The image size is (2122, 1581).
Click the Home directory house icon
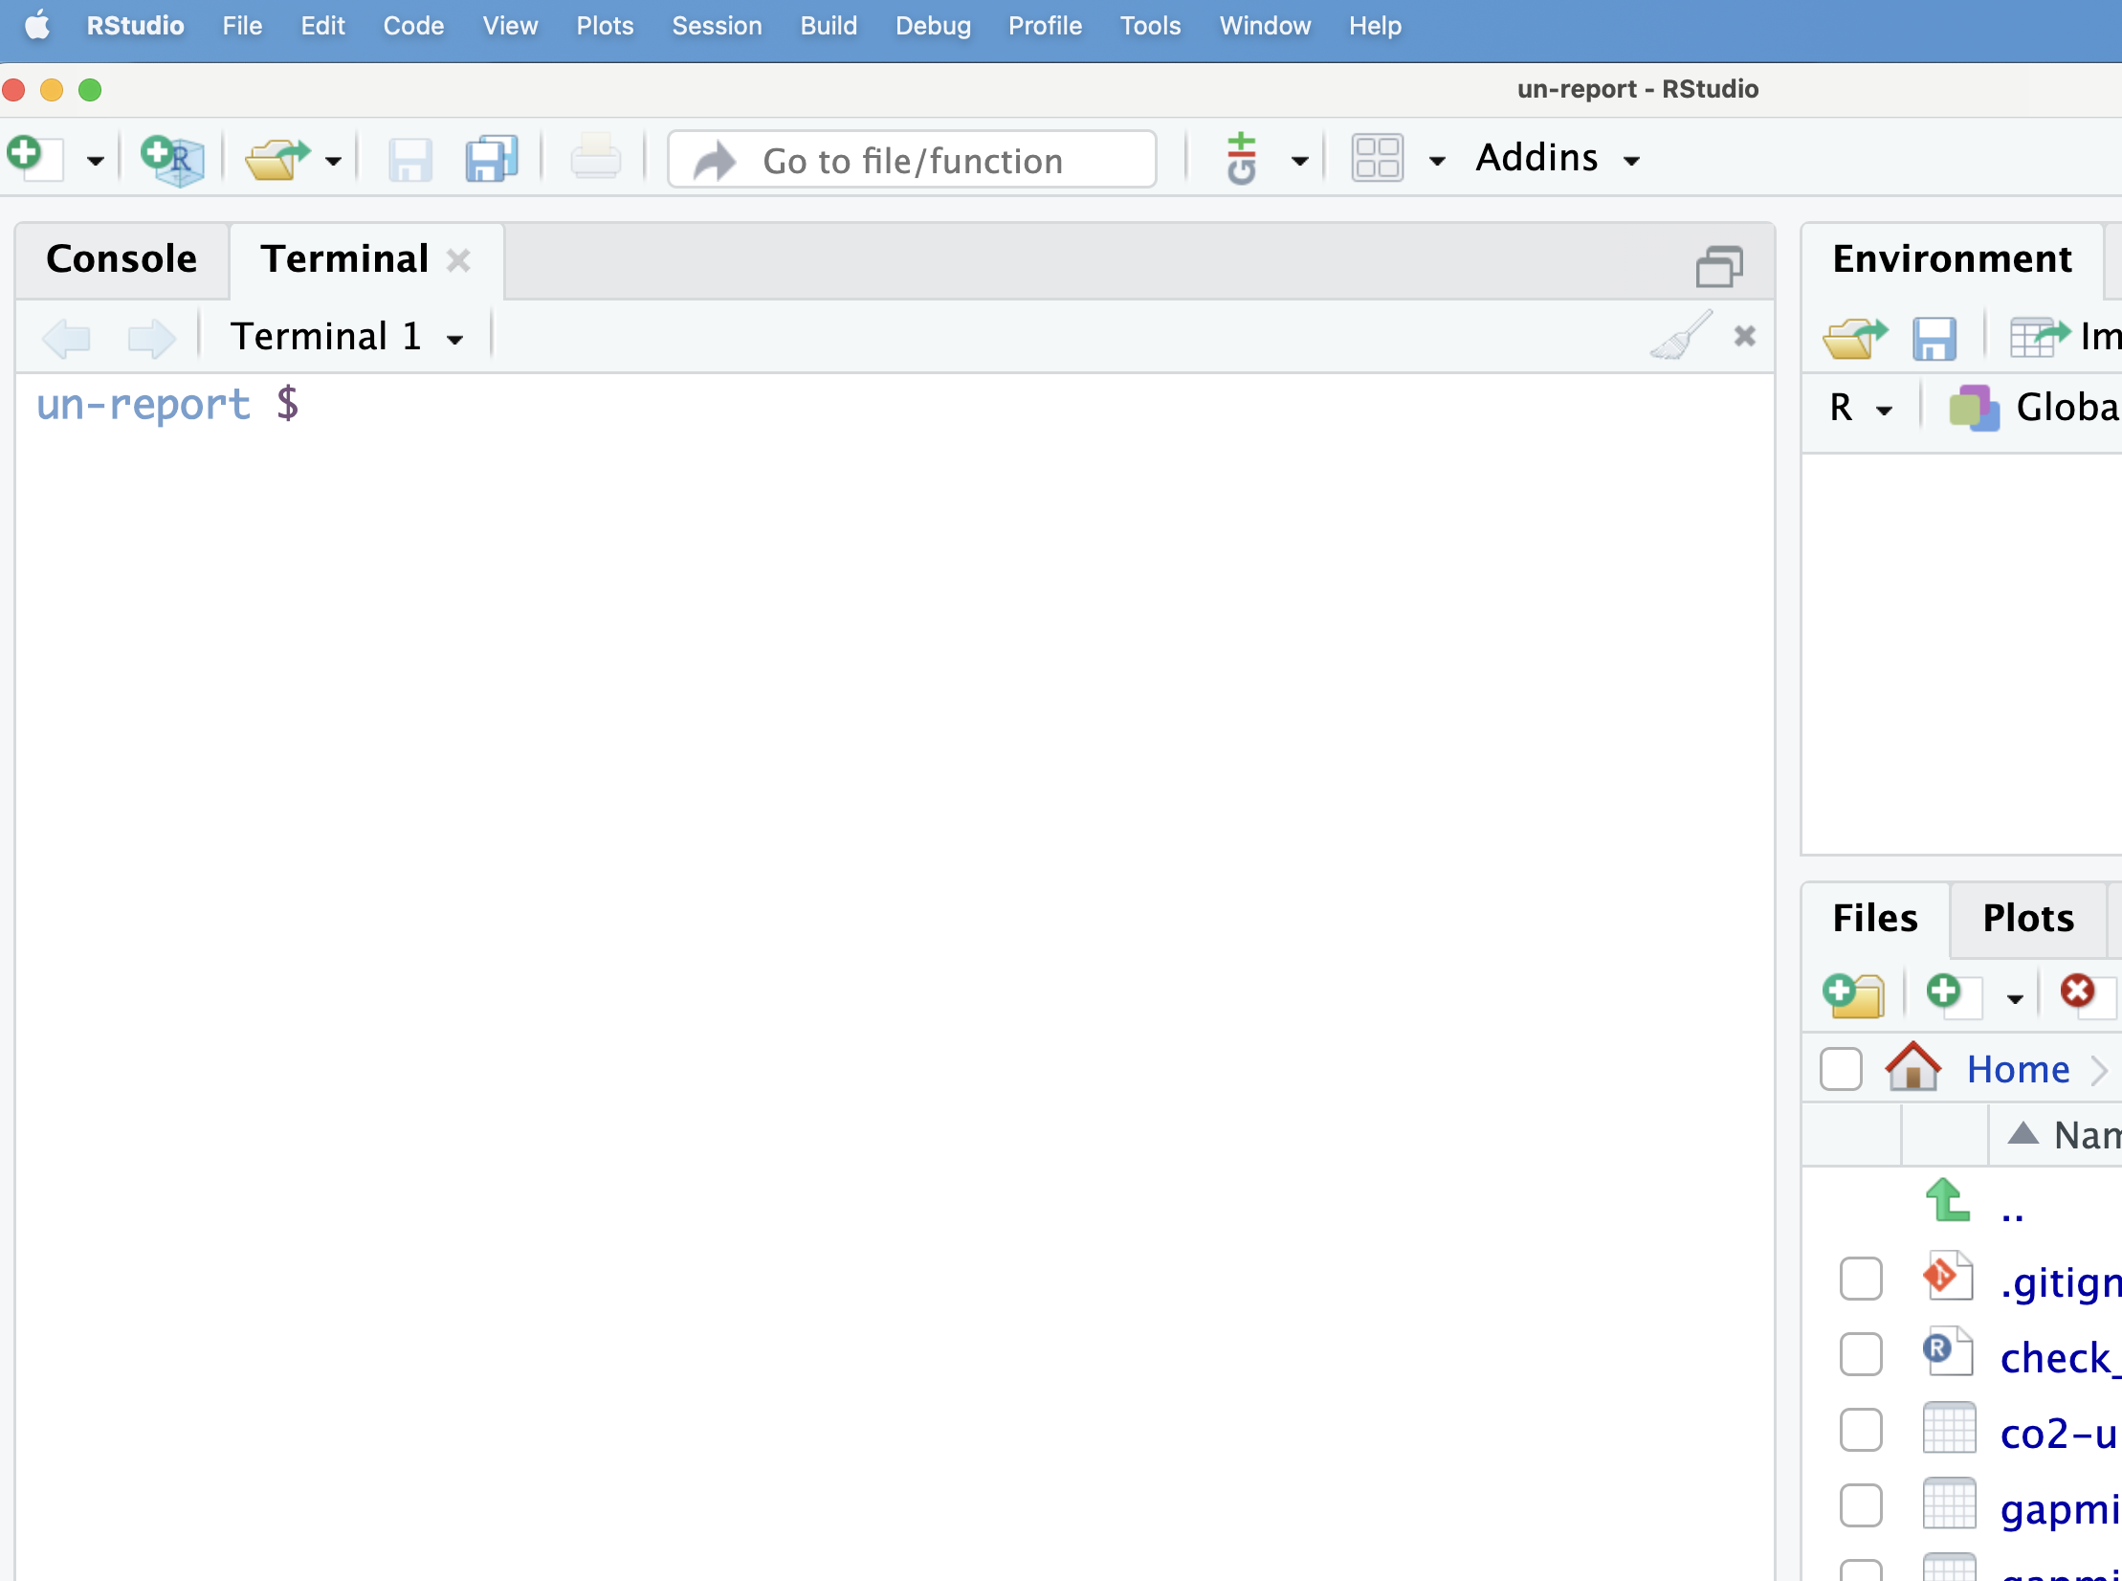click(1912, 1066)
